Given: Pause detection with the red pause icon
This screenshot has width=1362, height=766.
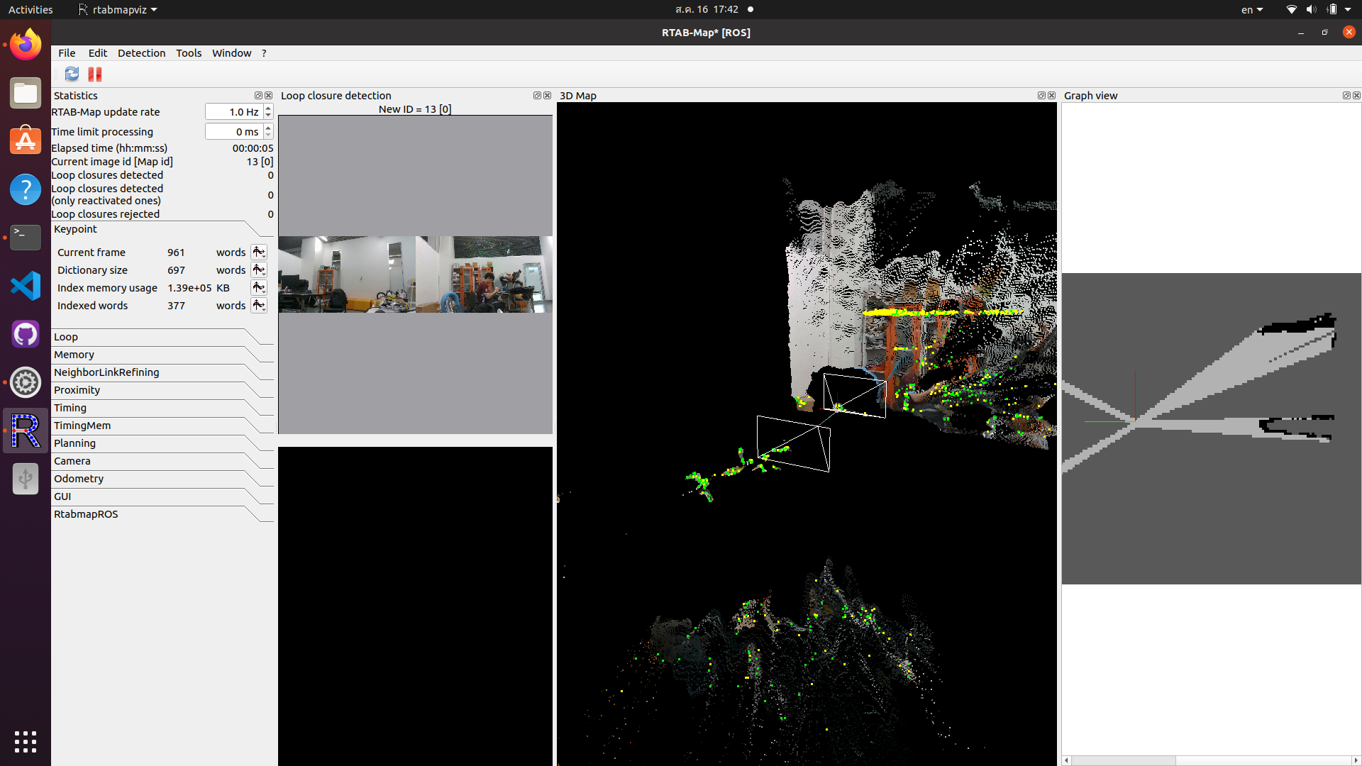Looking at the screenshot, I should point(95,74).
